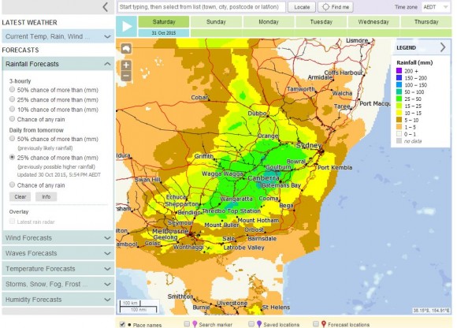Enable the Saved locations checkbox

point(251,324)
